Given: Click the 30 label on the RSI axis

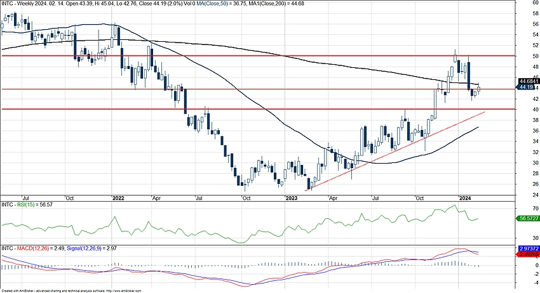Looking at the screenshot, I should coord(536,238).
